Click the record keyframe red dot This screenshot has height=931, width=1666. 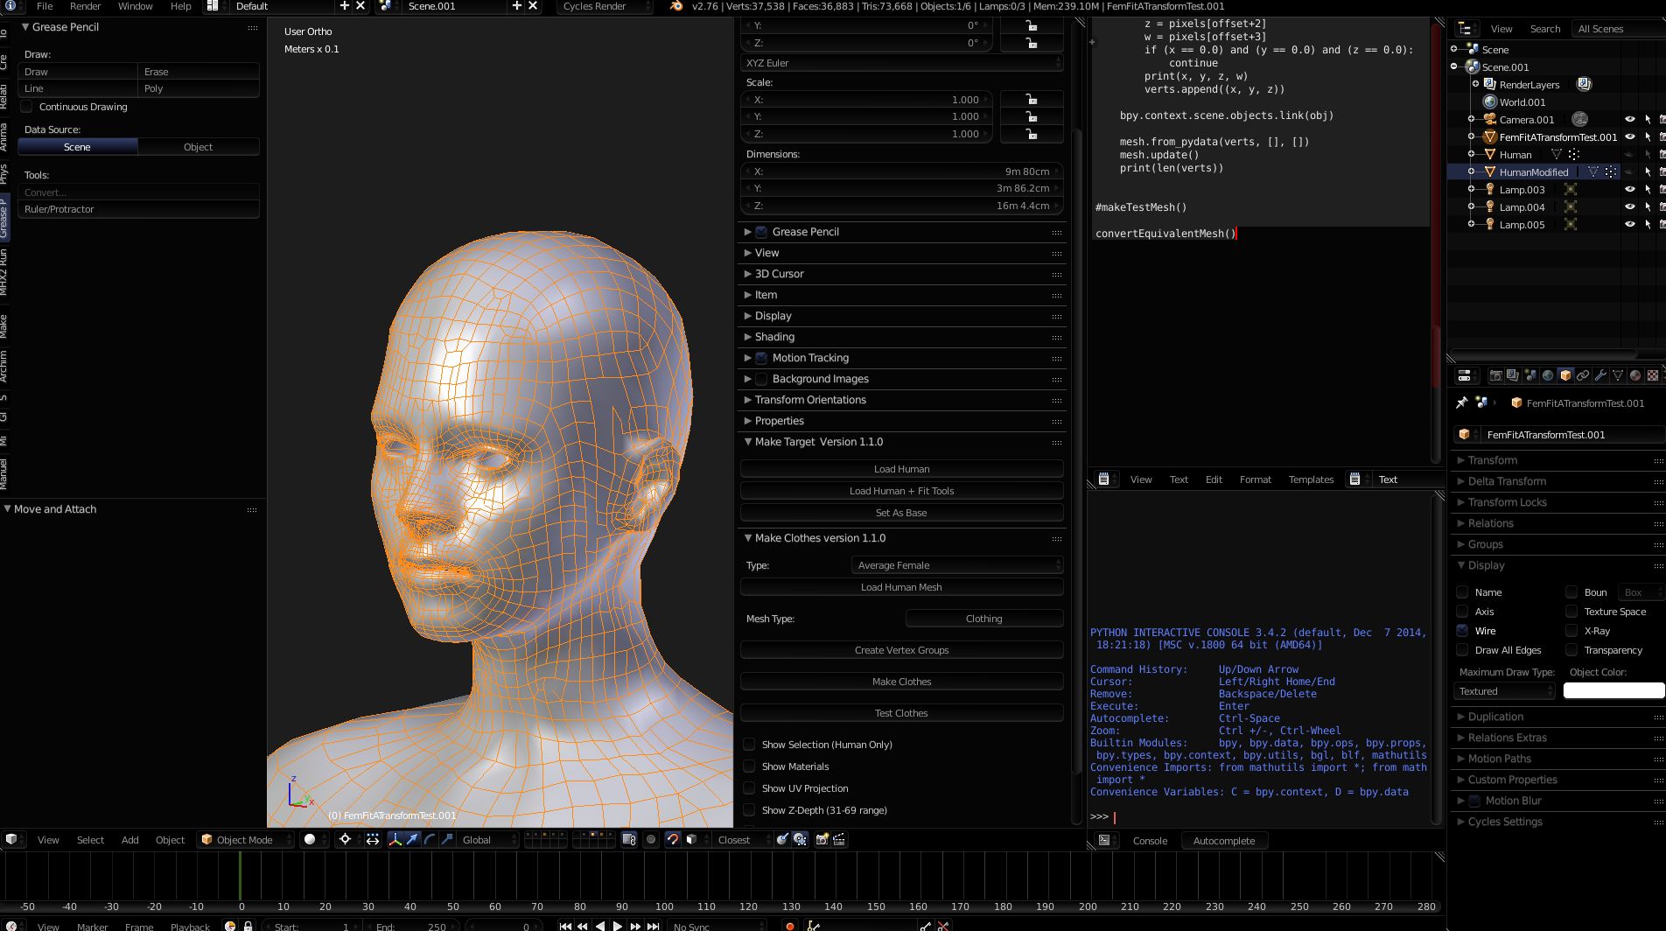point(790,926)
